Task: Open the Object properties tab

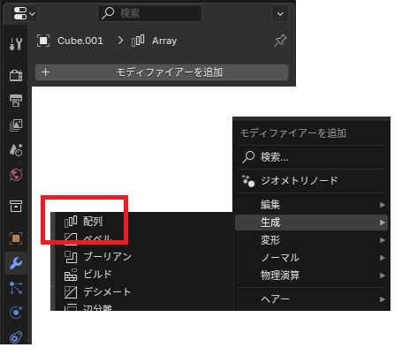Action: coord(16,238)
